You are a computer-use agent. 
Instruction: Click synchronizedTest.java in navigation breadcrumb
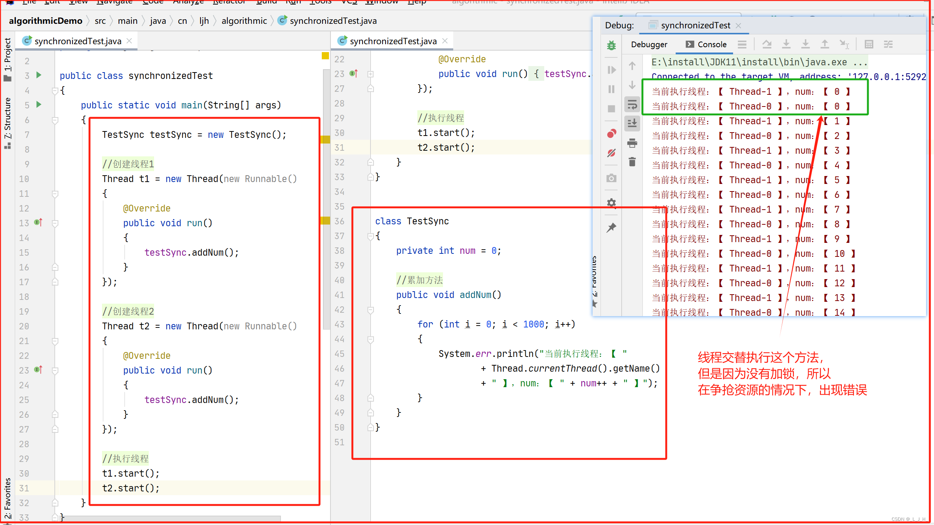tap(327, 21)
